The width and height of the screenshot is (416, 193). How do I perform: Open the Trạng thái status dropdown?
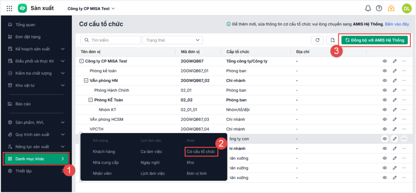(x=172, y=40)
